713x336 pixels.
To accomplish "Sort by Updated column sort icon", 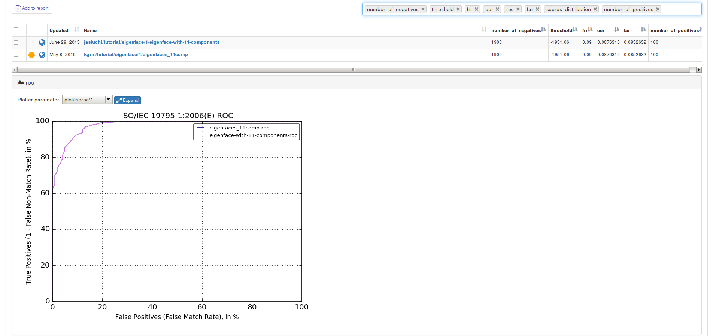I will coord(76,30).
